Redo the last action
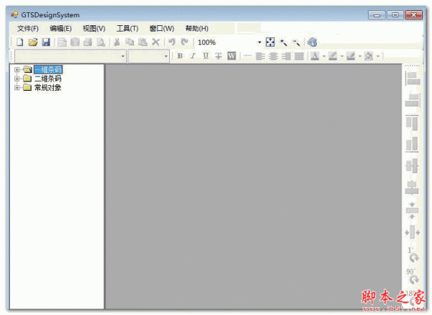Screen dimensions: 432x315 click(x=184, y=43)
